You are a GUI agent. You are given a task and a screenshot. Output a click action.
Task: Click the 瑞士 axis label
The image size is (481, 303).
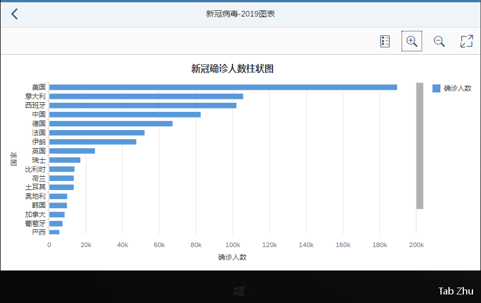(x=39, y=160)
